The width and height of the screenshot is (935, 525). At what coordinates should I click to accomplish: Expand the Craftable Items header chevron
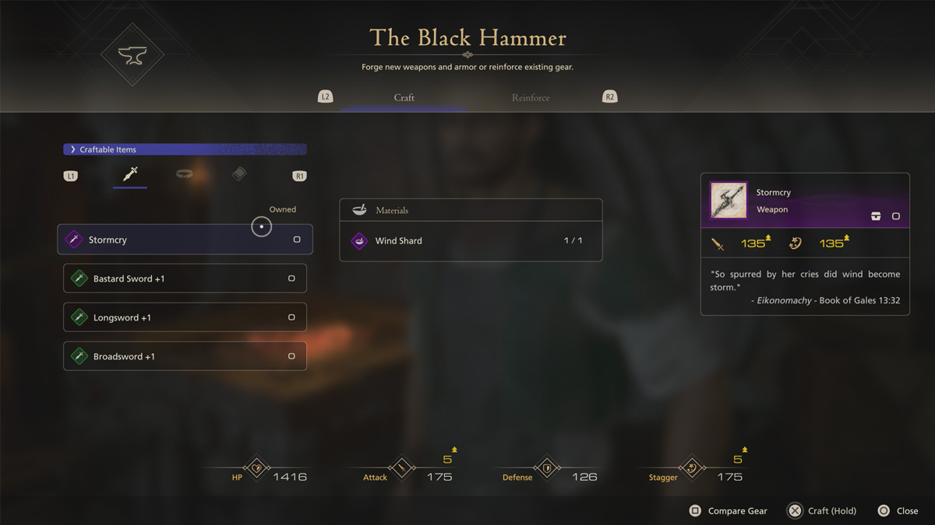(x=73, y=149)
